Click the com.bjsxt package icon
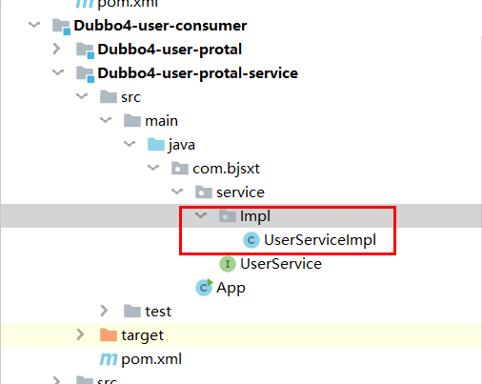The image size is (482, 384). click(x=180, y=169)
